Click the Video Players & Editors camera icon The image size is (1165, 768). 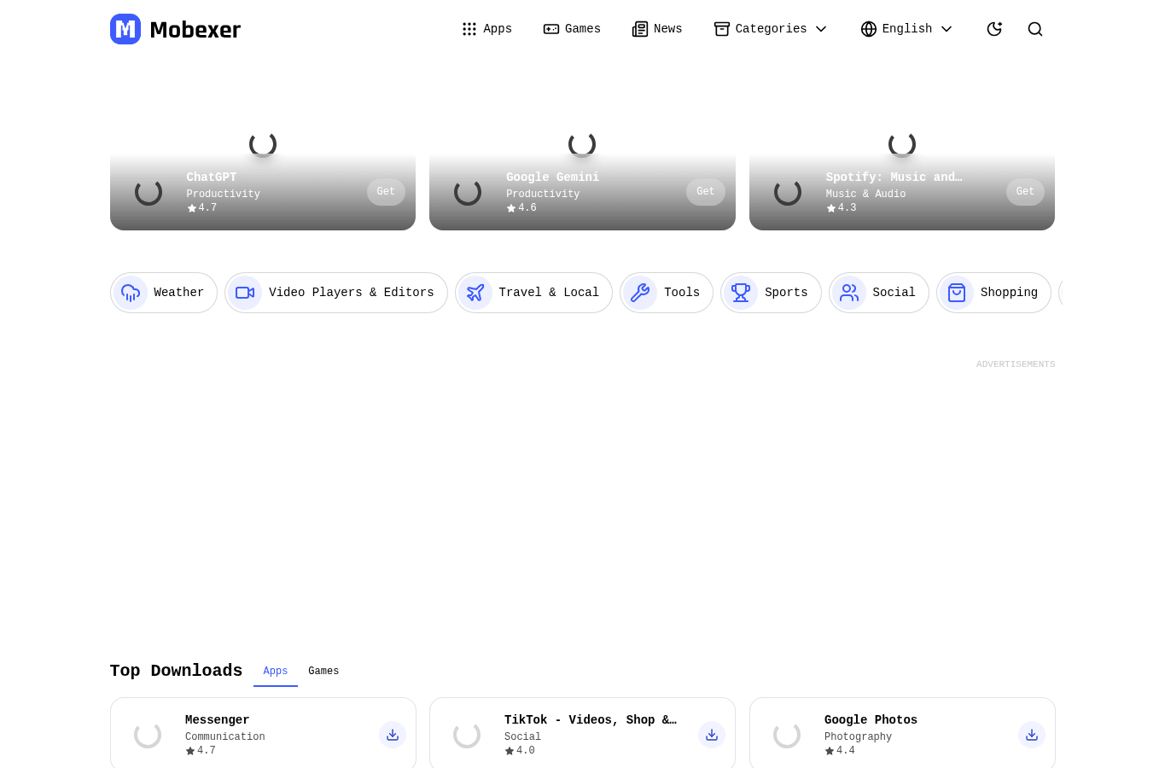coord(245,293)
